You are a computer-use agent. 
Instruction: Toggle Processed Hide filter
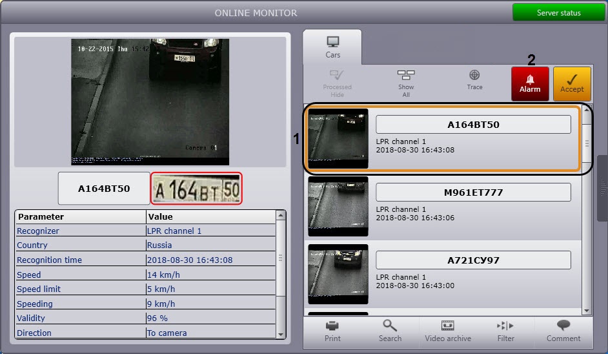(x=337, y=84)
